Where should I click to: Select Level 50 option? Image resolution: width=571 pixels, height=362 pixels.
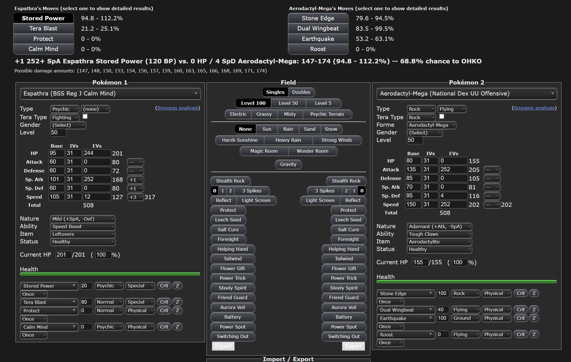click(288, 103)
